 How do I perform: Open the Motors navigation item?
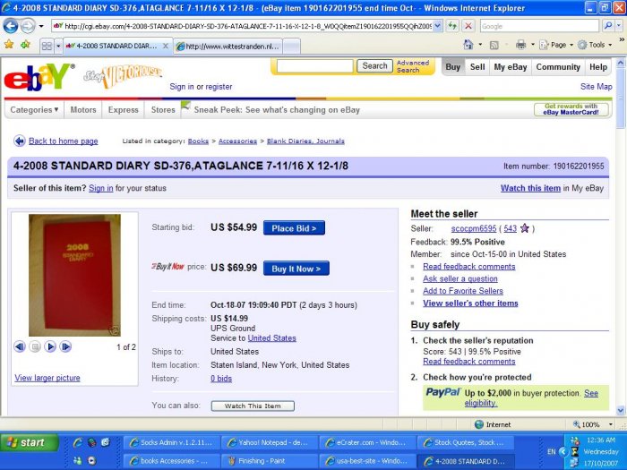(x=83, y=109)
